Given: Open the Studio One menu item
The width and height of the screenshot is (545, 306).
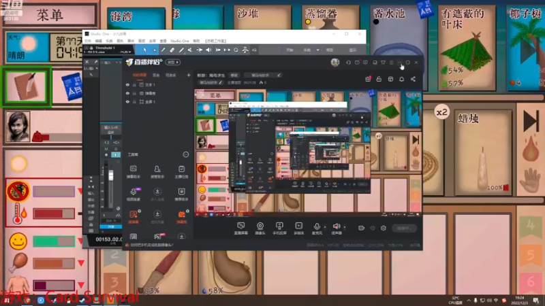Looking at the screenshot, I should (180, 41).
